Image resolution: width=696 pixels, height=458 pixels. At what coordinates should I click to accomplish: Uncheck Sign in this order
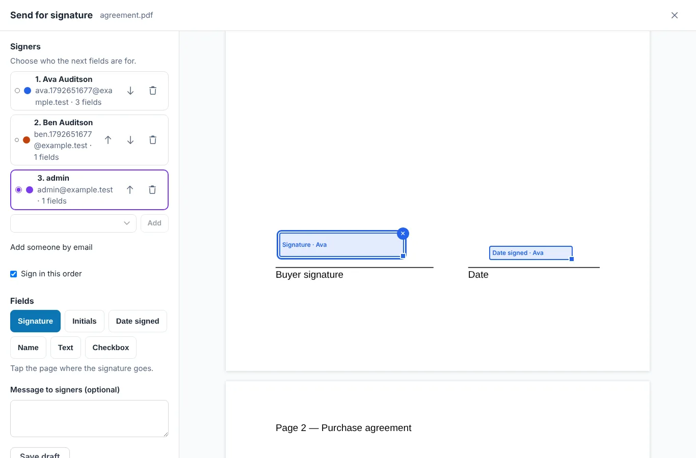coord(14,274)
